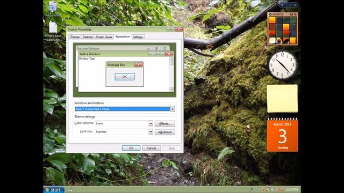Image resolution: width=344 pixels, height=193 pixels.
Task: Select the "What's been added.txt" desktop file
Action: (x=53, y=31)
